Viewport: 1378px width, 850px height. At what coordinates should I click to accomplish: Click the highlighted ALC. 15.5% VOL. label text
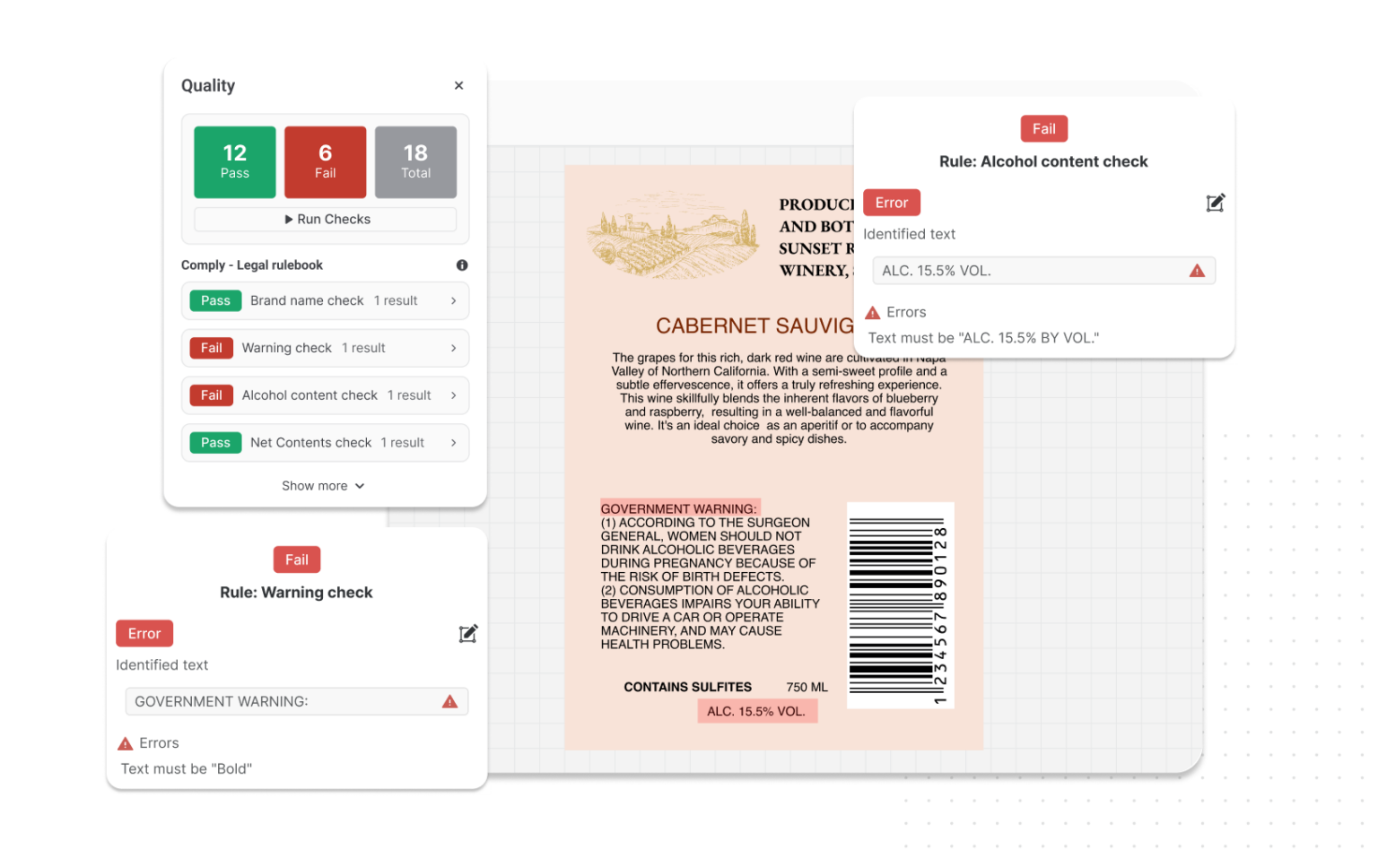tap(756, 712)
